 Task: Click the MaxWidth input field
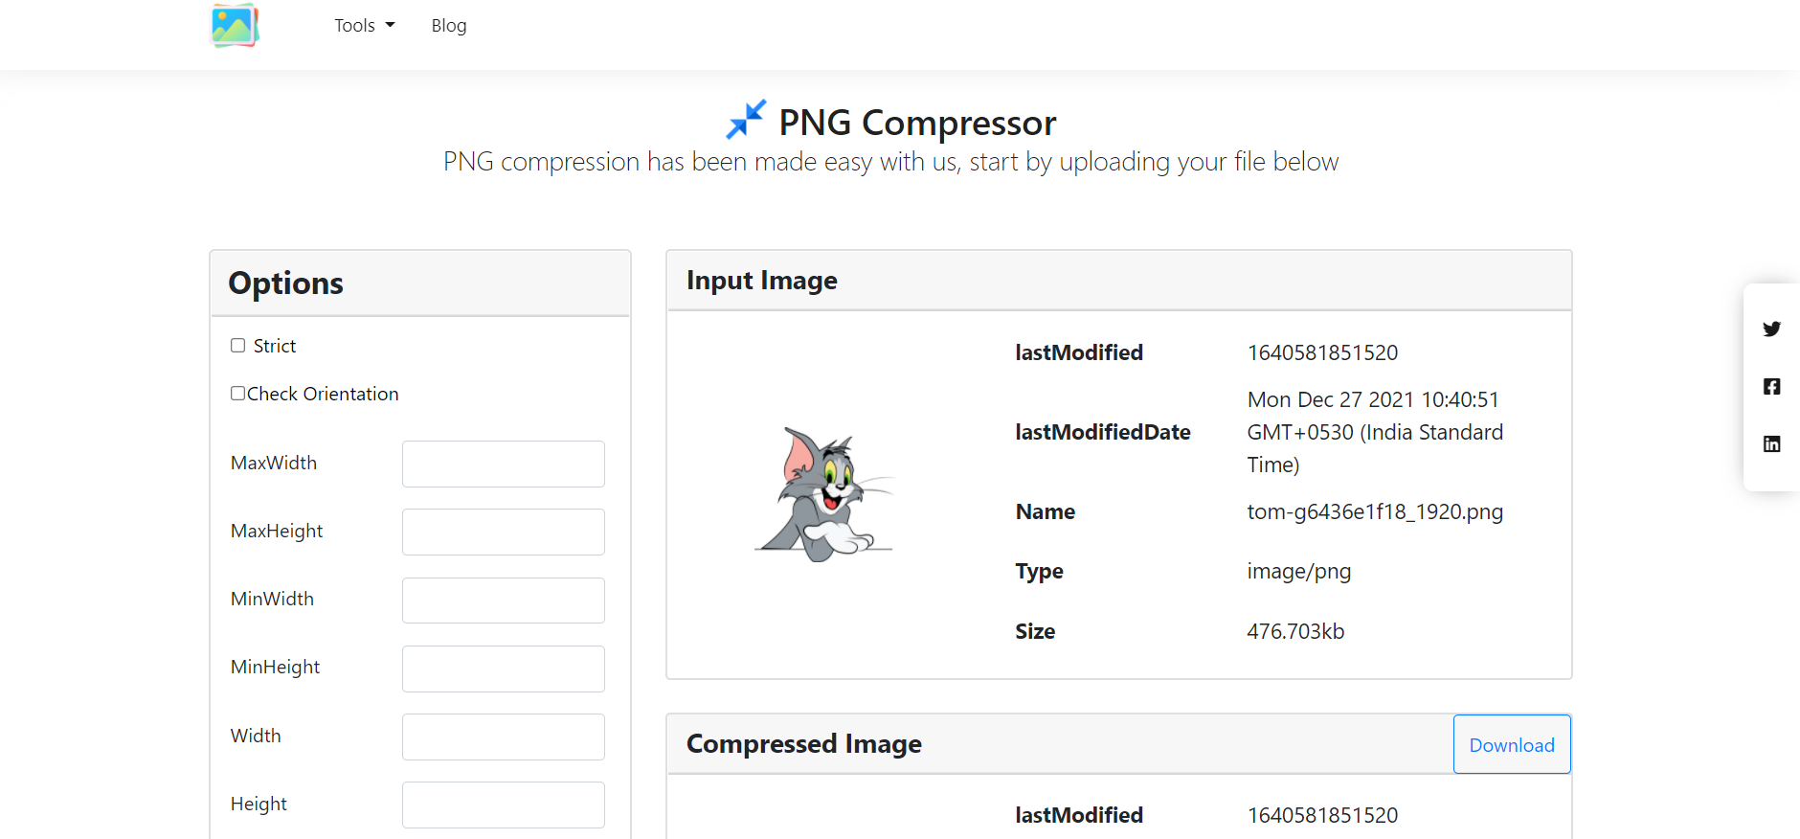click(x=503, y=464)
